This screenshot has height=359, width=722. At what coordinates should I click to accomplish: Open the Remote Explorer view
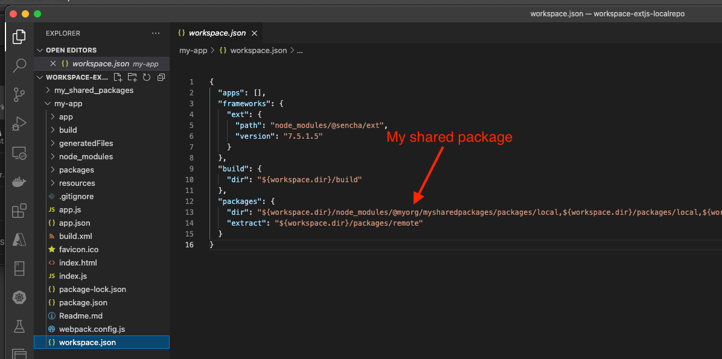click(19, 153)
